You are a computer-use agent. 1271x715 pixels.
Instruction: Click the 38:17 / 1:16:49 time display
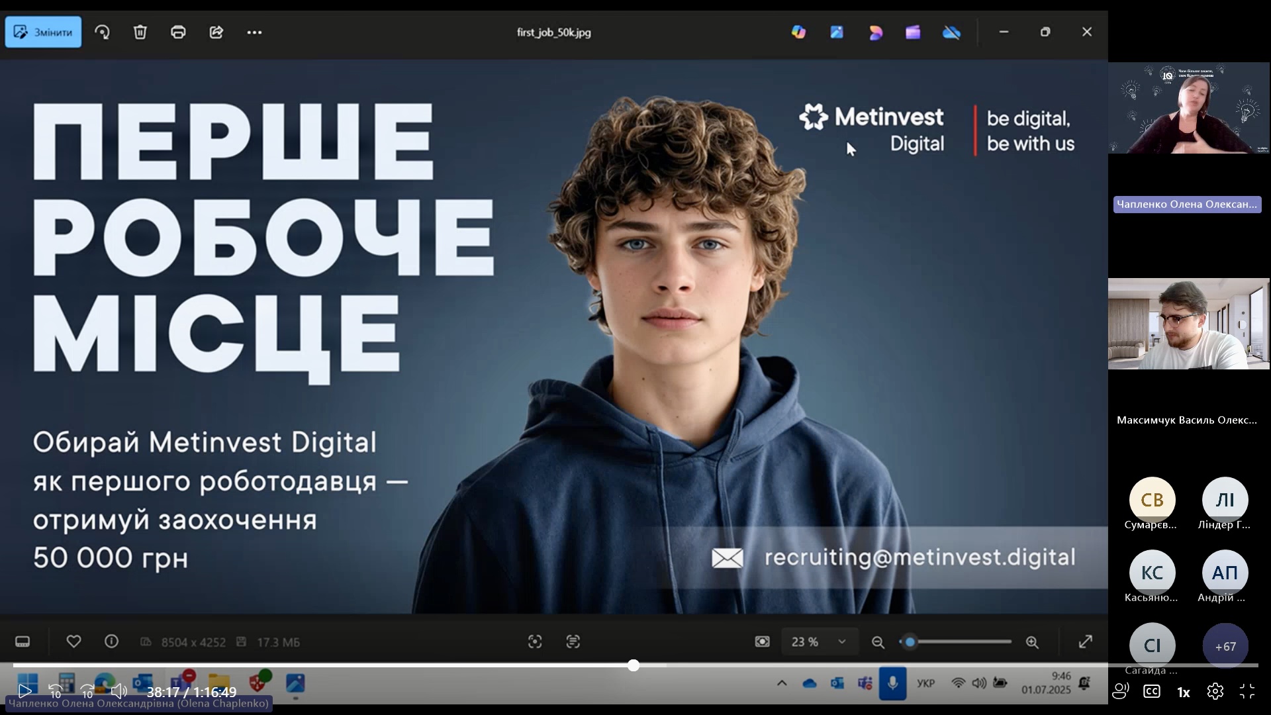coord(191,692)
